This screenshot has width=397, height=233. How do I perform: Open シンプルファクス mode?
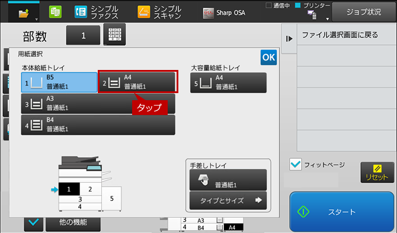(96, 12)
